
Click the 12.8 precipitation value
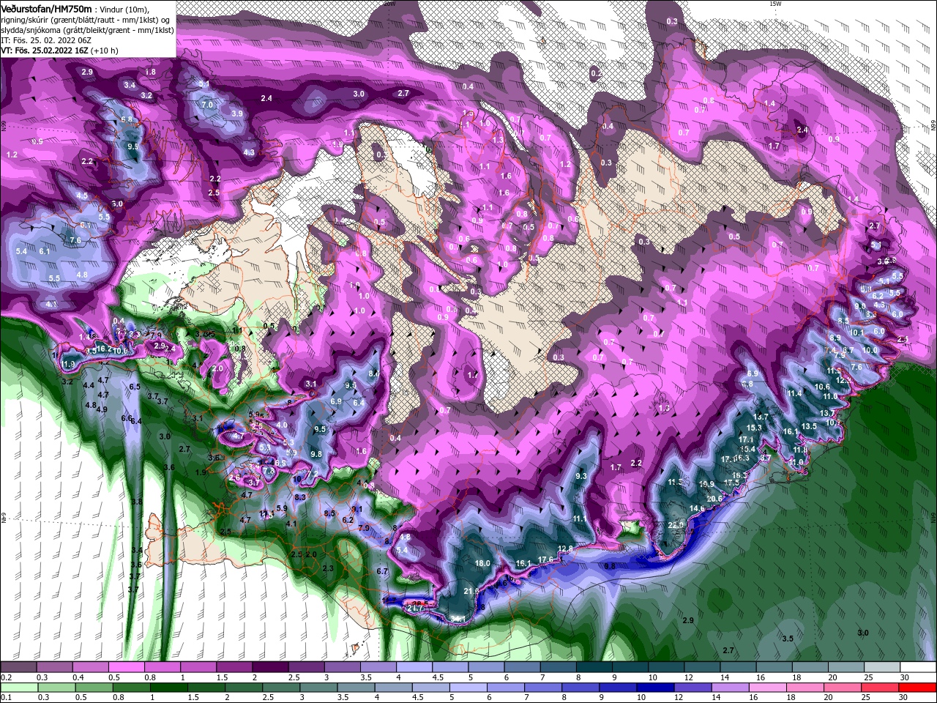pos(565,548)
